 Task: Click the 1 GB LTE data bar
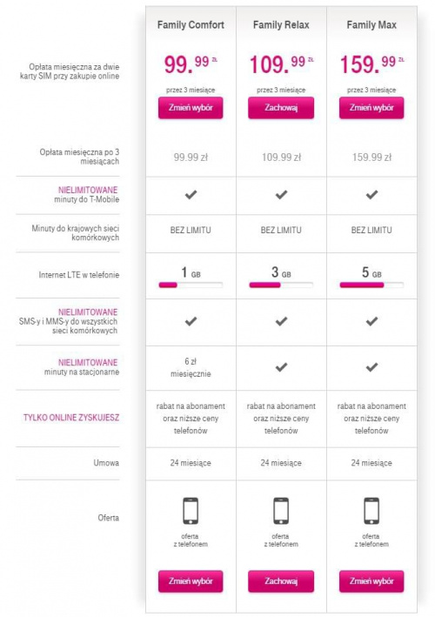(x=191, y=285)
